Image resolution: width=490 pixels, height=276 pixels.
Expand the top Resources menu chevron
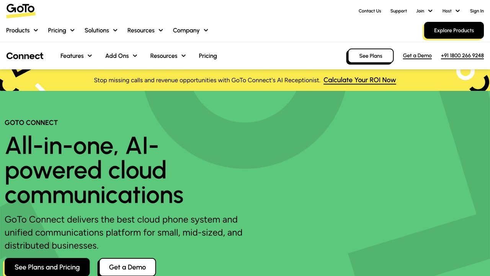tap(161, 30)
